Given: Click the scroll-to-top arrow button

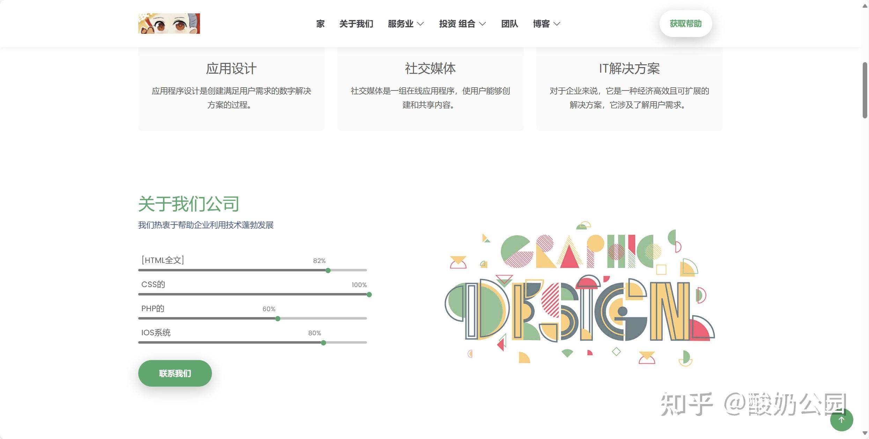Looking at the screenshot, I should (841, 419).
